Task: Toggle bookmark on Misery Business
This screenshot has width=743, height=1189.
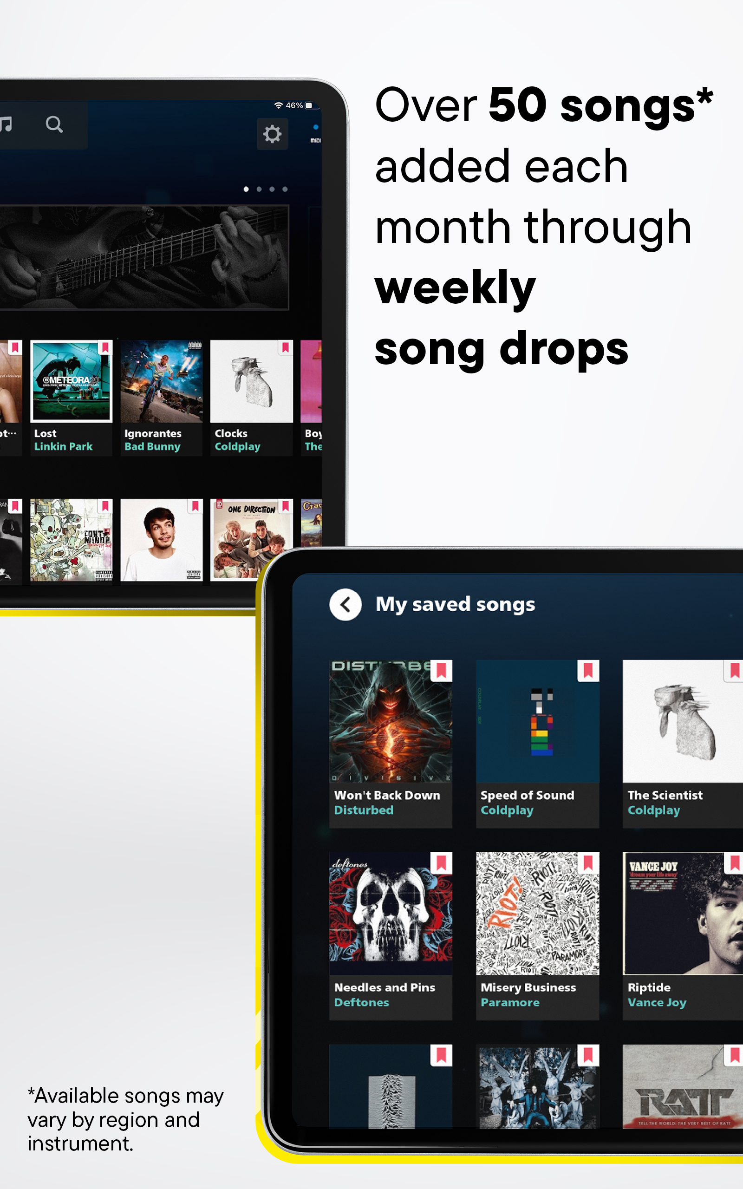Action: (588, 862)
